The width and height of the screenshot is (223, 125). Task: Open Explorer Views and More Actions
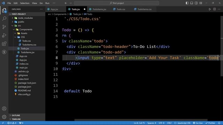point(41,9)
